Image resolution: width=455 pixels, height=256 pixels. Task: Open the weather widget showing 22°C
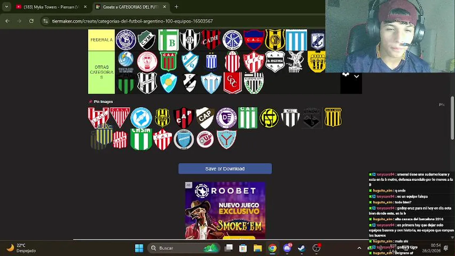tap(21, 248)
